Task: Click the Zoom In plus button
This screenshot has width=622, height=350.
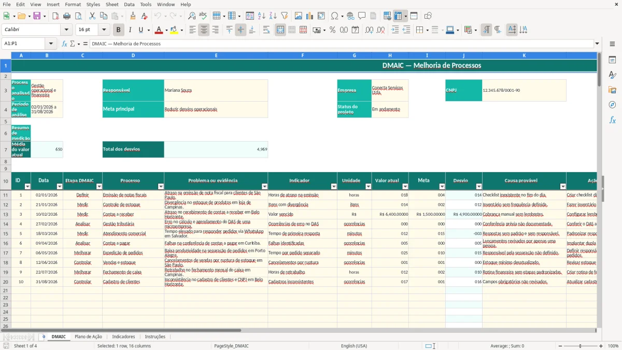Action: [601, 346]
